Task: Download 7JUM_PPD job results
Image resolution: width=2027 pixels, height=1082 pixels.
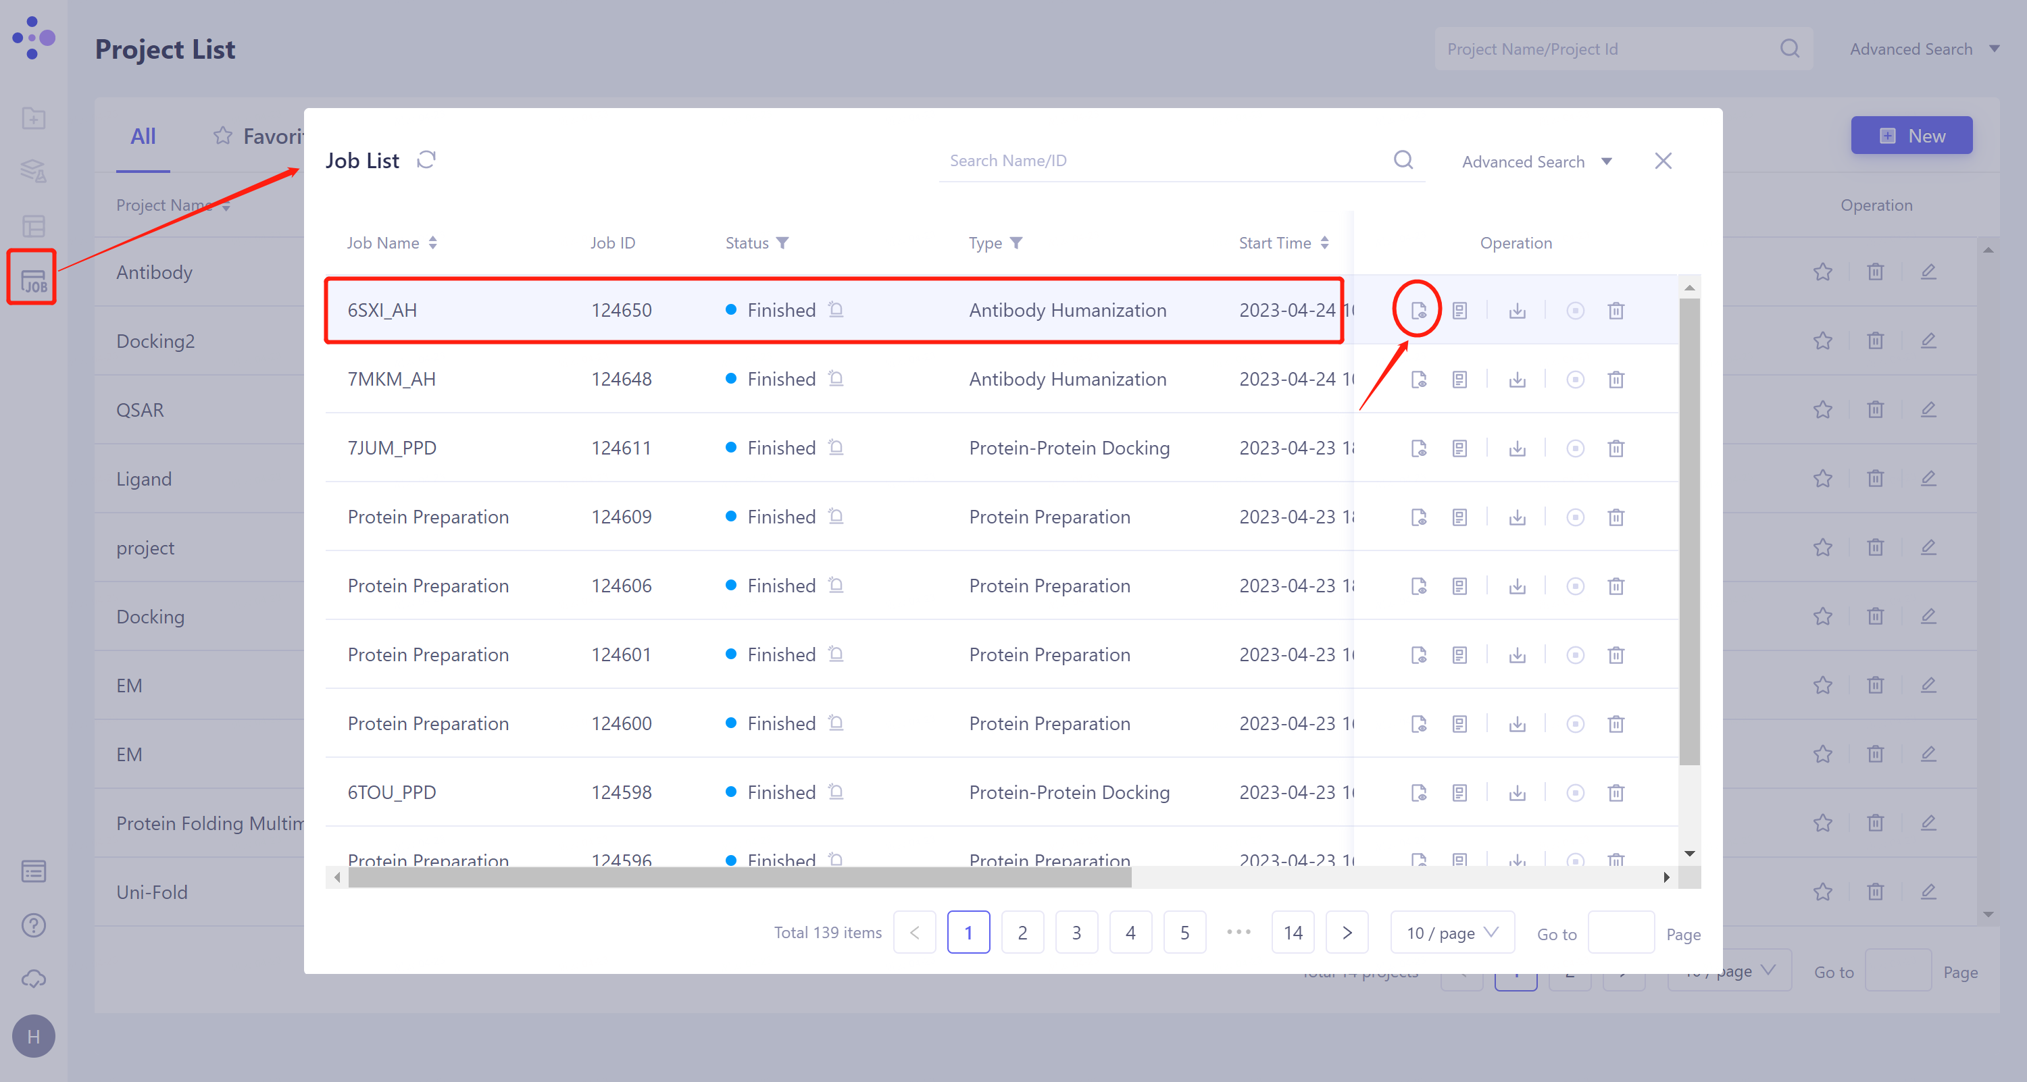Action: pos(1517,449)
